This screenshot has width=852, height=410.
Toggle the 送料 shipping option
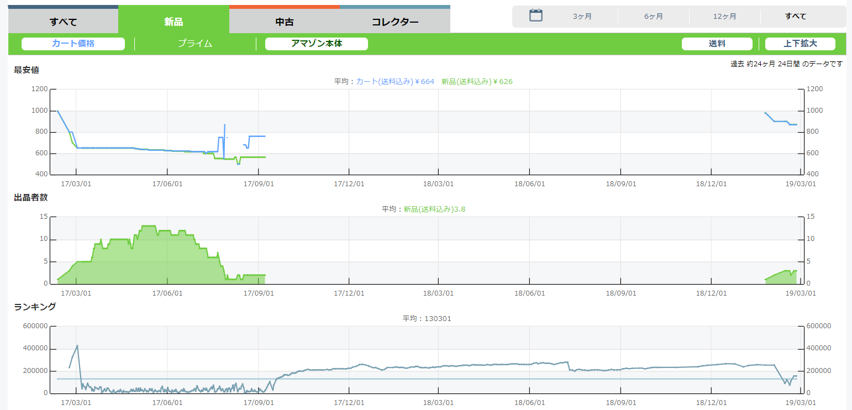click(717, 44)
